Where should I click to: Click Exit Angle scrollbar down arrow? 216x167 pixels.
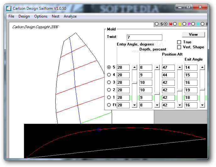(x=202, y=105)
